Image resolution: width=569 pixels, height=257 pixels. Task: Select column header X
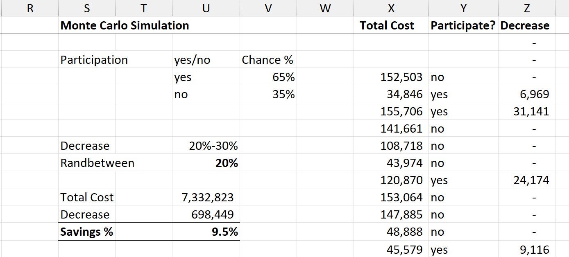coord(391,8)
